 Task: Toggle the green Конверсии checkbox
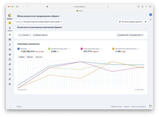49,49
